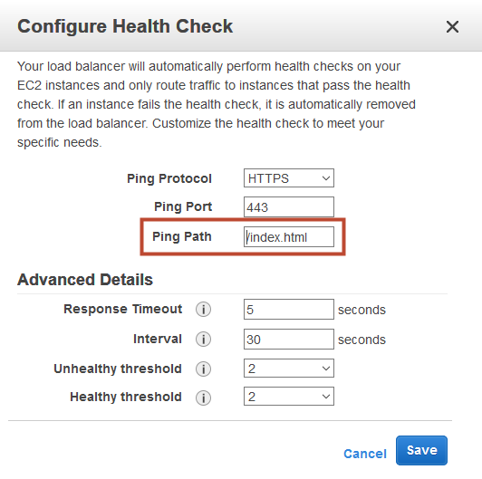Screen dimensions: 482x479
Task: Open Unhealthy threshold info icon
Action: 203,369
